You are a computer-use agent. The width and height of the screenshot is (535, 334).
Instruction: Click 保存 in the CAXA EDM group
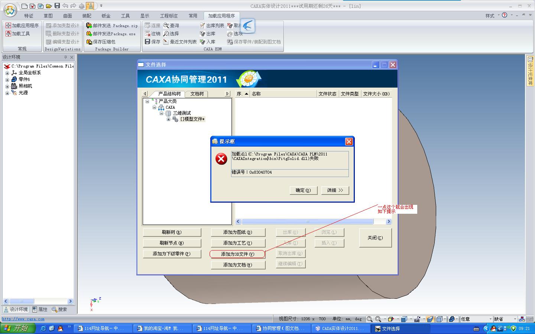[152, 42]
